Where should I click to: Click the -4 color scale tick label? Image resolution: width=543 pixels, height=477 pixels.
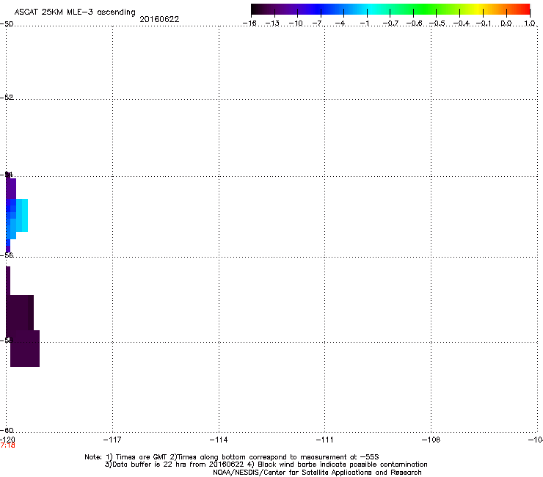tap(340, 23)
